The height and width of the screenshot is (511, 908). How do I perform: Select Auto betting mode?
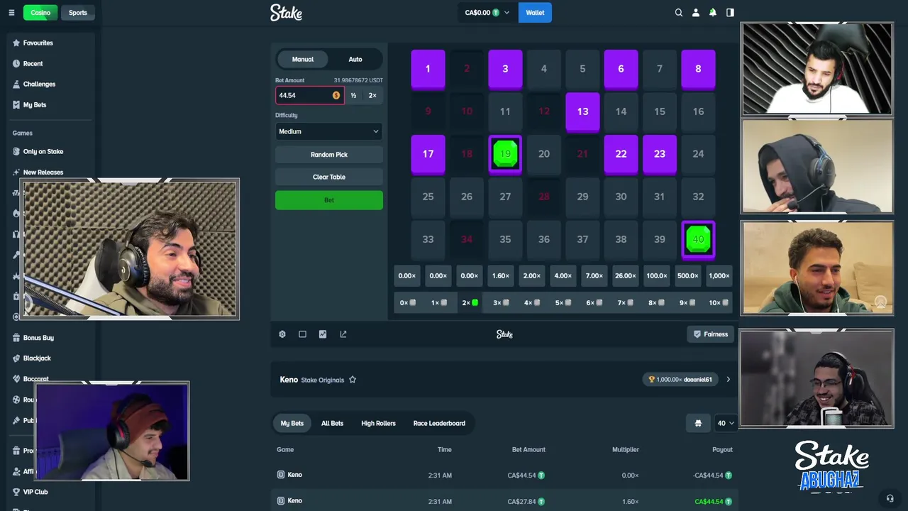point(355,59)
